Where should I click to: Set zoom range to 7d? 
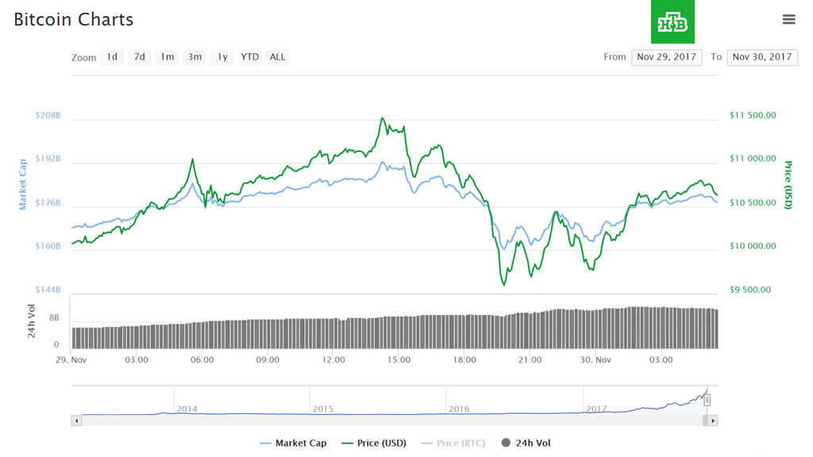click(x=140, y=57)
